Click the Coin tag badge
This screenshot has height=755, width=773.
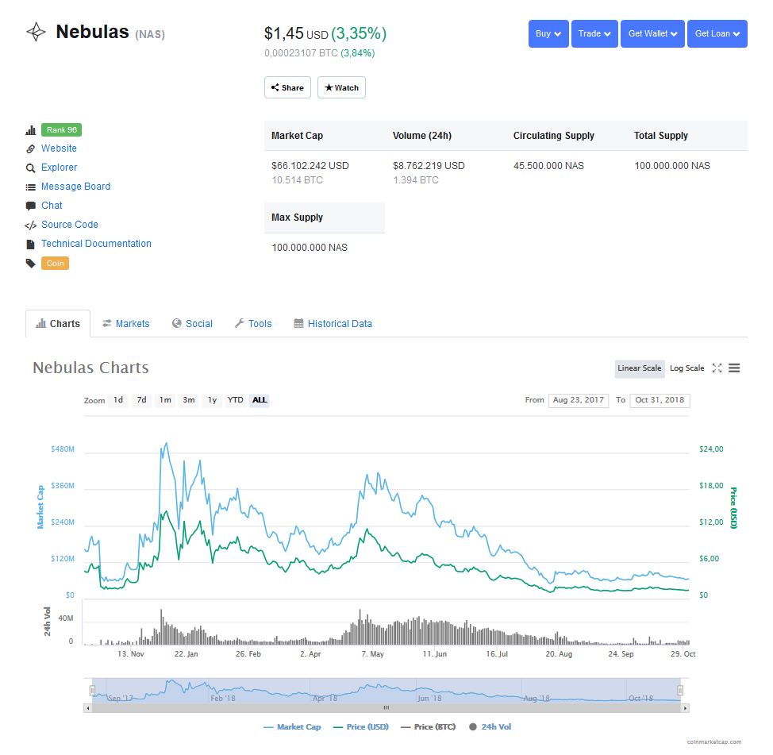pos(56,264)
